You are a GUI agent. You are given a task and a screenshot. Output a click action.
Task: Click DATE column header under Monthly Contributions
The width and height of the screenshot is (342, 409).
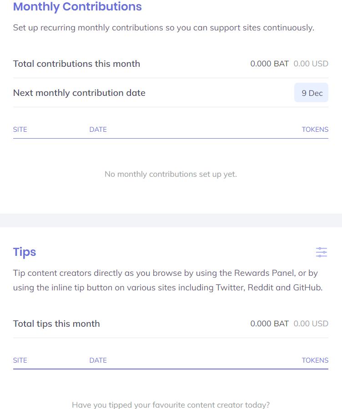coord(98,130)
